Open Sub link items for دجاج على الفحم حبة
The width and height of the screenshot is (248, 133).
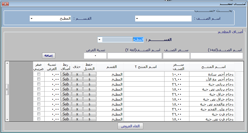(66, 109)
